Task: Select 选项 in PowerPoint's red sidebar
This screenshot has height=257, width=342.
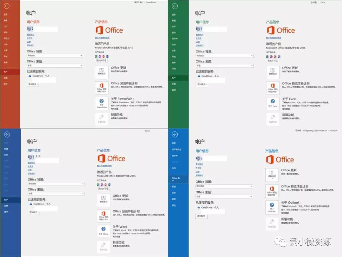Action: tap(6, 84)
